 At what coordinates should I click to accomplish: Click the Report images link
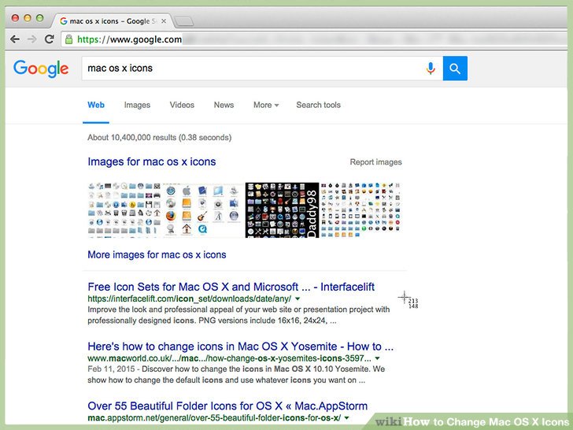[x=375, y=162]
